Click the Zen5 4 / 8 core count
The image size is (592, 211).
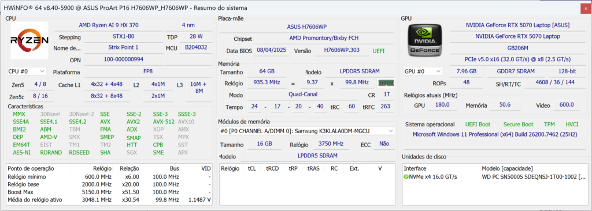pyautogui.click(x=40, y=84)
